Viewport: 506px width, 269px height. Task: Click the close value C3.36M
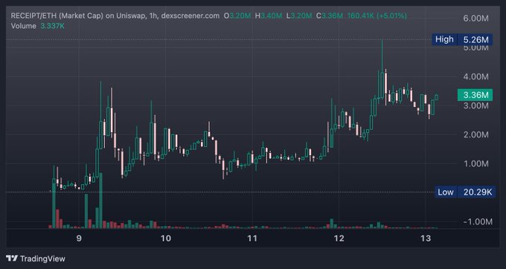pos(330,16)
